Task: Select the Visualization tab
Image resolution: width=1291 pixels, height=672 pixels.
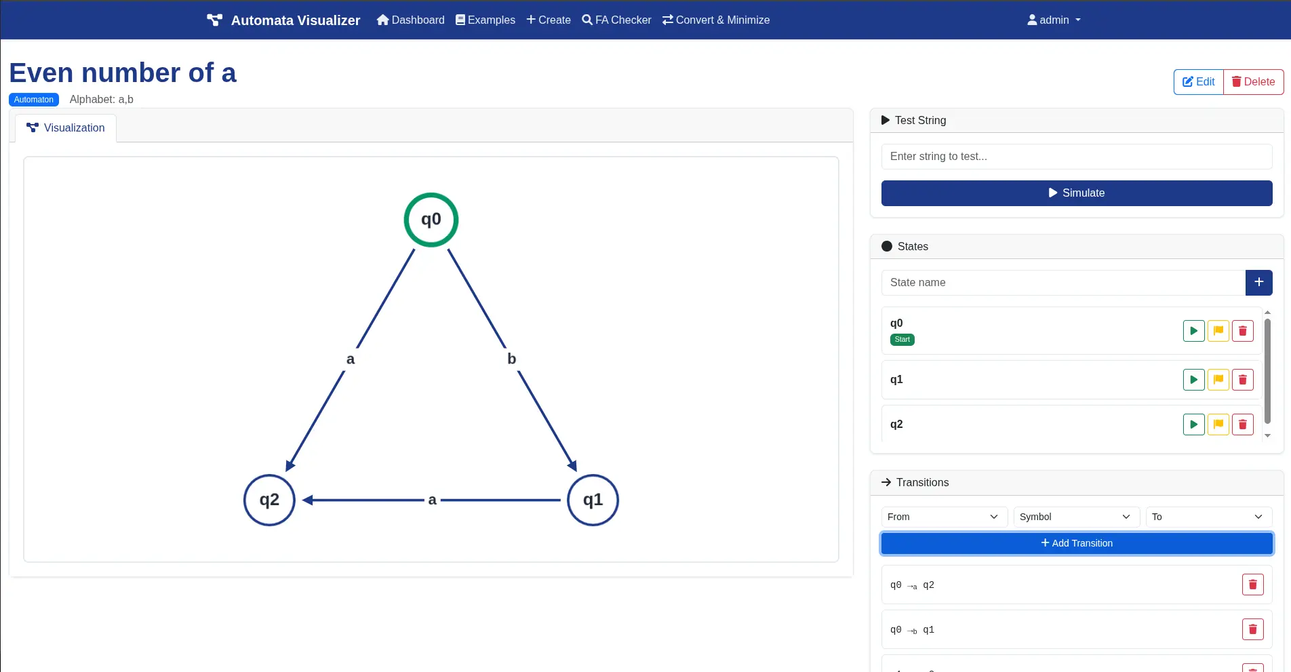Action: [x=66, y=127]
